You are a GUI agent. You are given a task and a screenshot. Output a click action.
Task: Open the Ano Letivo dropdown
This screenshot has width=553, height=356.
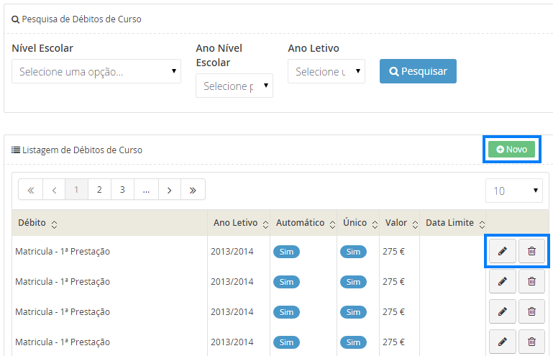coord(326,72)
